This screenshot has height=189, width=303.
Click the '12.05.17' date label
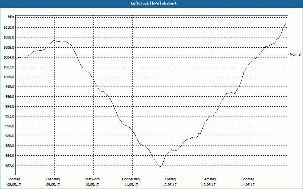(170, 185)
